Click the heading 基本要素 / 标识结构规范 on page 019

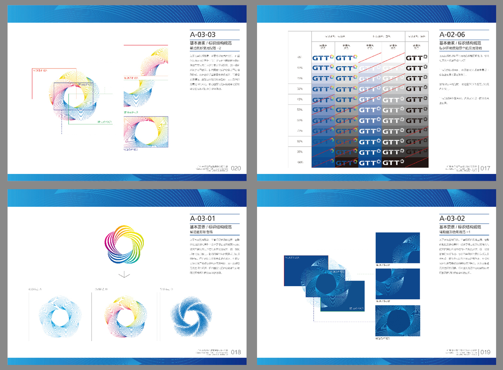click(460, 227)
